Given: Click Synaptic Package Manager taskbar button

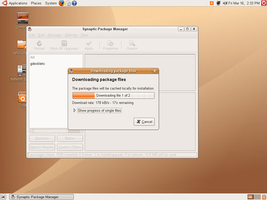Looking at the screenshot, I should click(x=42, y=197).
